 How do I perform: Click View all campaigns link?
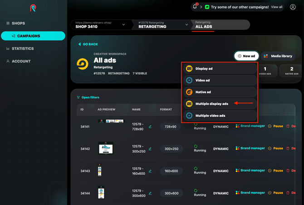point(277,7)
